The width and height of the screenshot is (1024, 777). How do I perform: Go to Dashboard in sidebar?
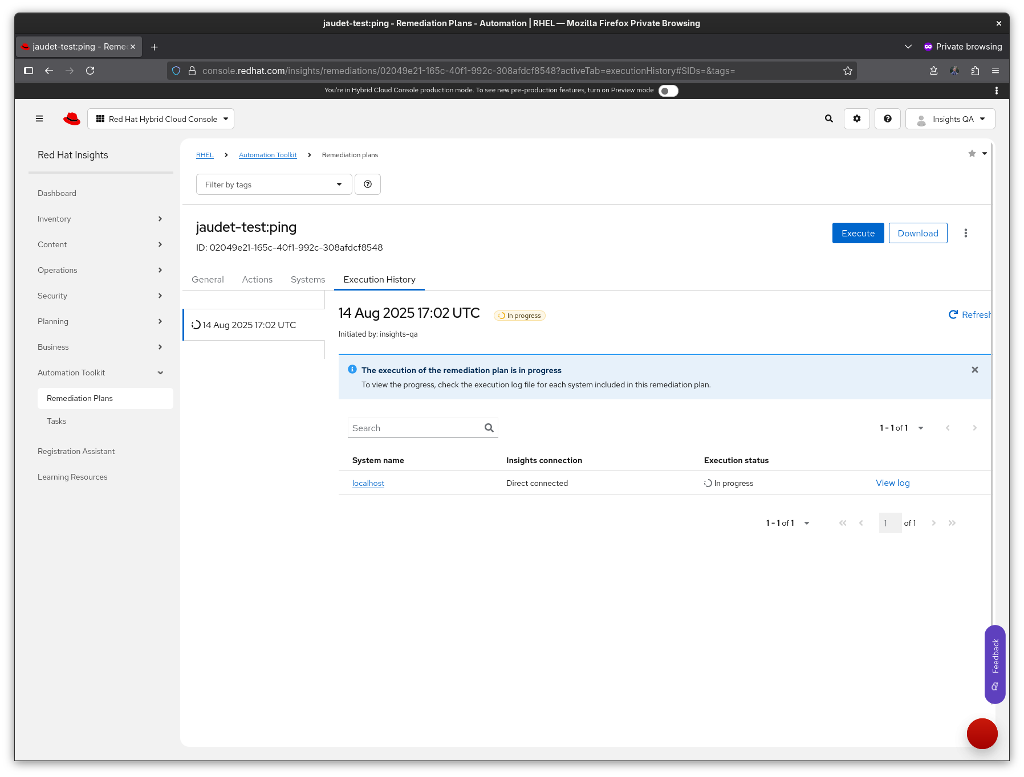[x=100, y=193]
